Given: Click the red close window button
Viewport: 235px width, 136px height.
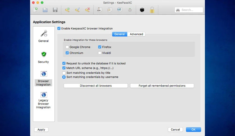Looking at the screenshot, I should (x=33, y=3).
